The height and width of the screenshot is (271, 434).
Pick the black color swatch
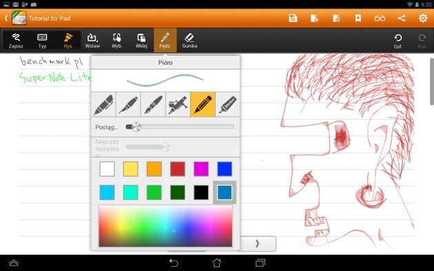point(201,193)
